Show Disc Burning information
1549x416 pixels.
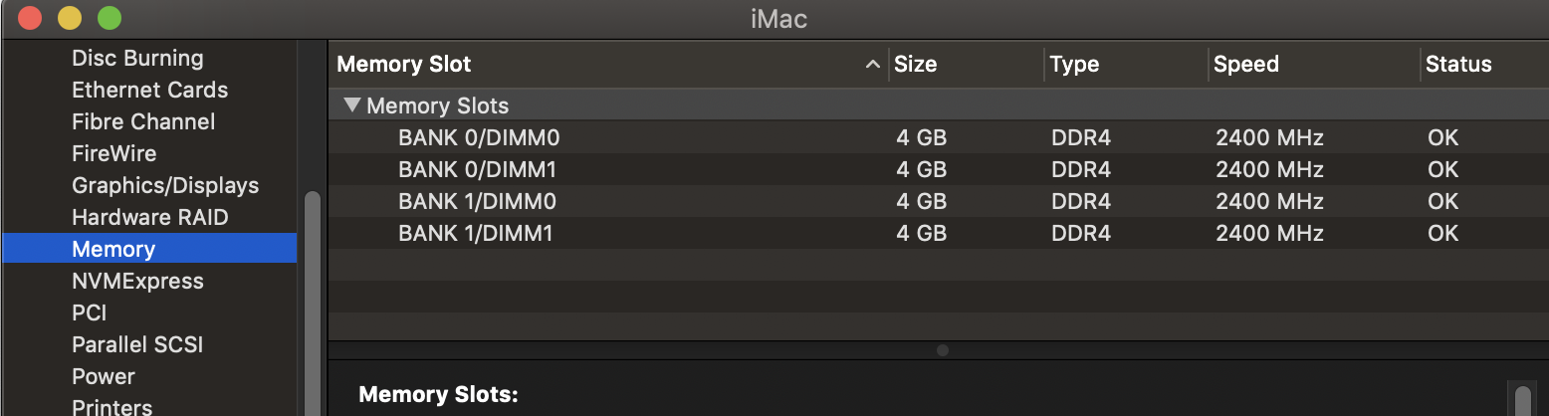[x=137, y=59]
